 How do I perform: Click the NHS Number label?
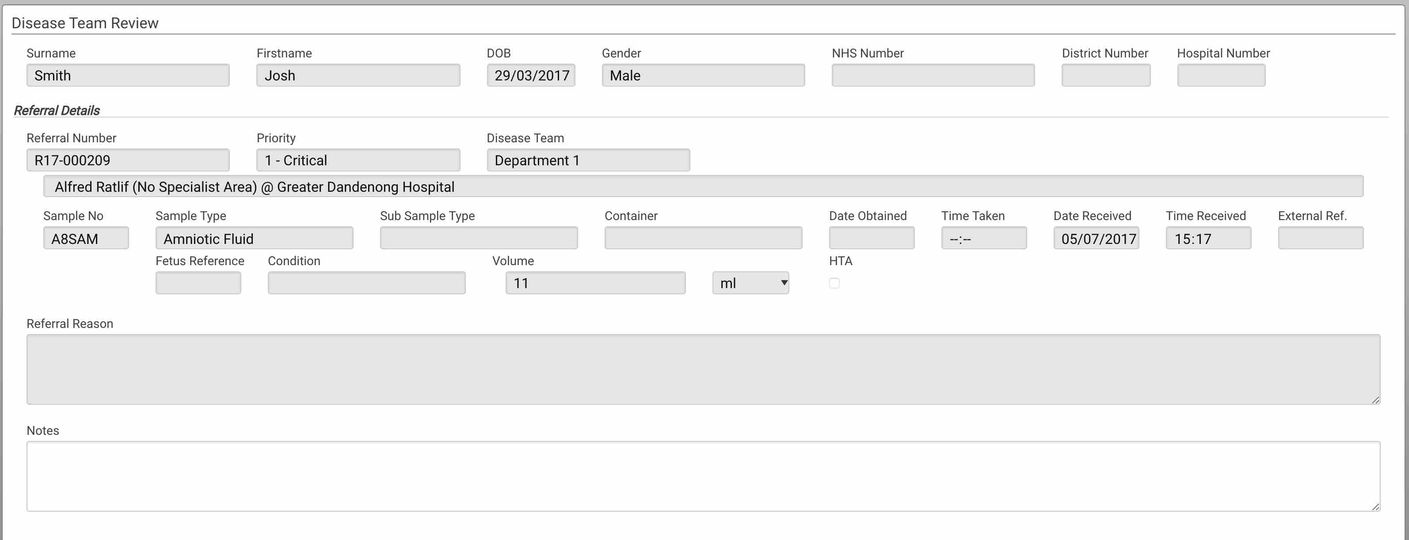(x=868, y=53)
